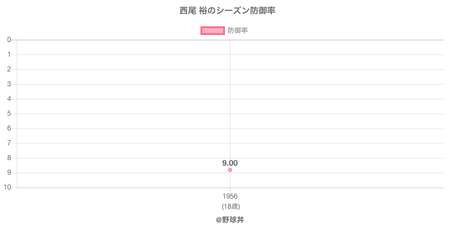
Task: Click the @野球丼 watermark text
Action: coord(230,219)
